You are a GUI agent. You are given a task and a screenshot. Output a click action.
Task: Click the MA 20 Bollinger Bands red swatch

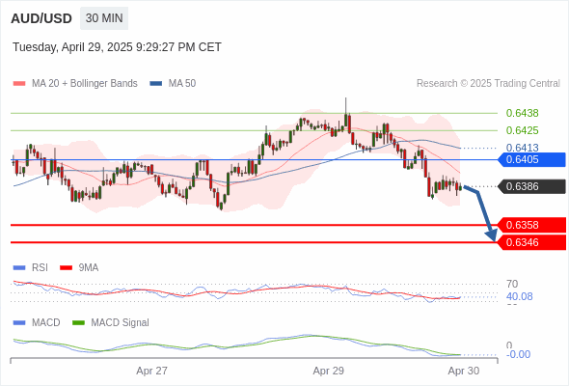pos(19,84)
